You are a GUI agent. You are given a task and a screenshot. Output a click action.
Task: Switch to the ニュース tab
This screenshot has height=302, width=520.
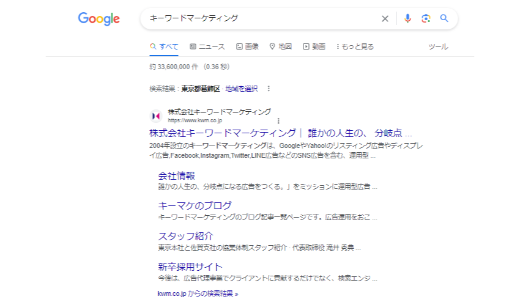(x=207, y=46)
